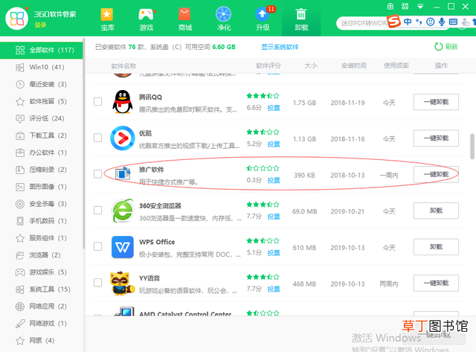
Task: Select 最近安装 (3) category
Action: click(42, 84)
